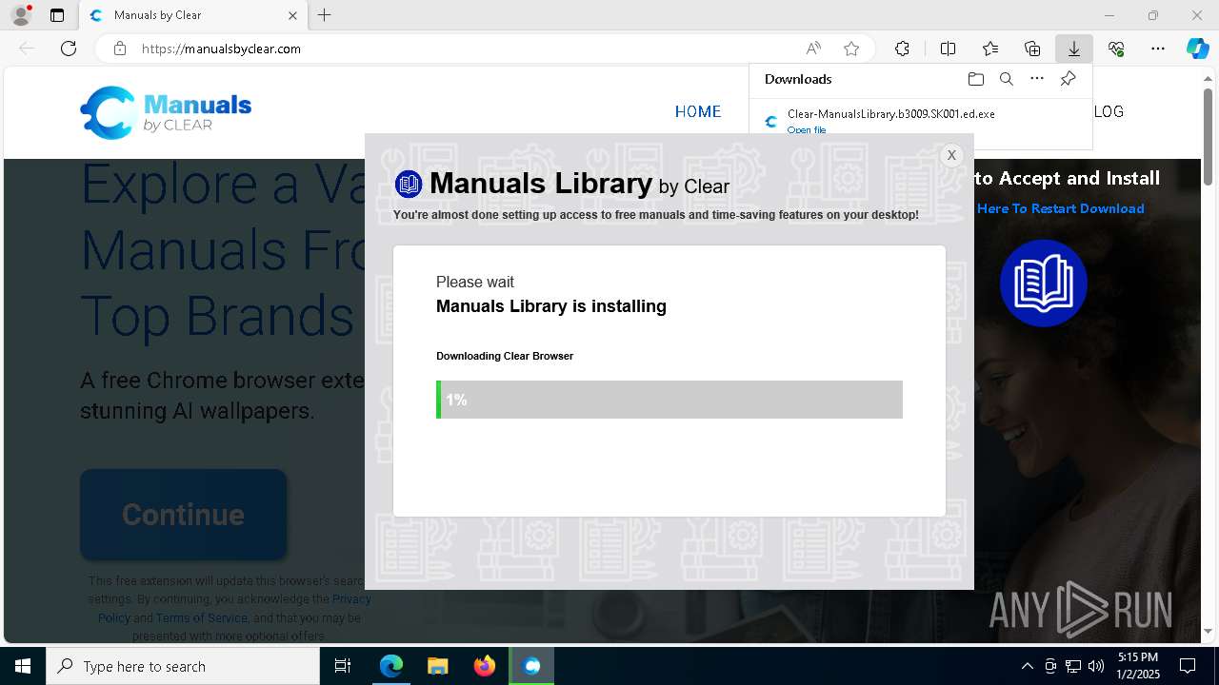The height and width of the screenshot is (685, 1219).
Task: Open Edge Settings and more menu
Action: (x=1158, y=49)
